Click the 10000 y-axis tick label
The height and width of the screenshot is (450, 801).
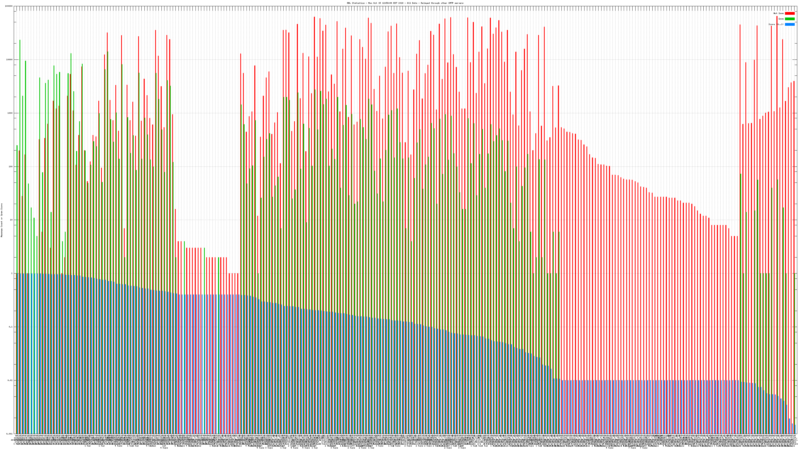(x=10, y=60)
